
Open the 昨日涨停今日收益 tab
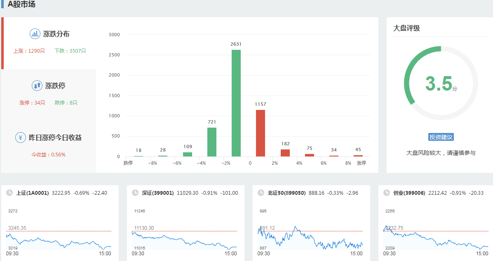coord(55,138)
